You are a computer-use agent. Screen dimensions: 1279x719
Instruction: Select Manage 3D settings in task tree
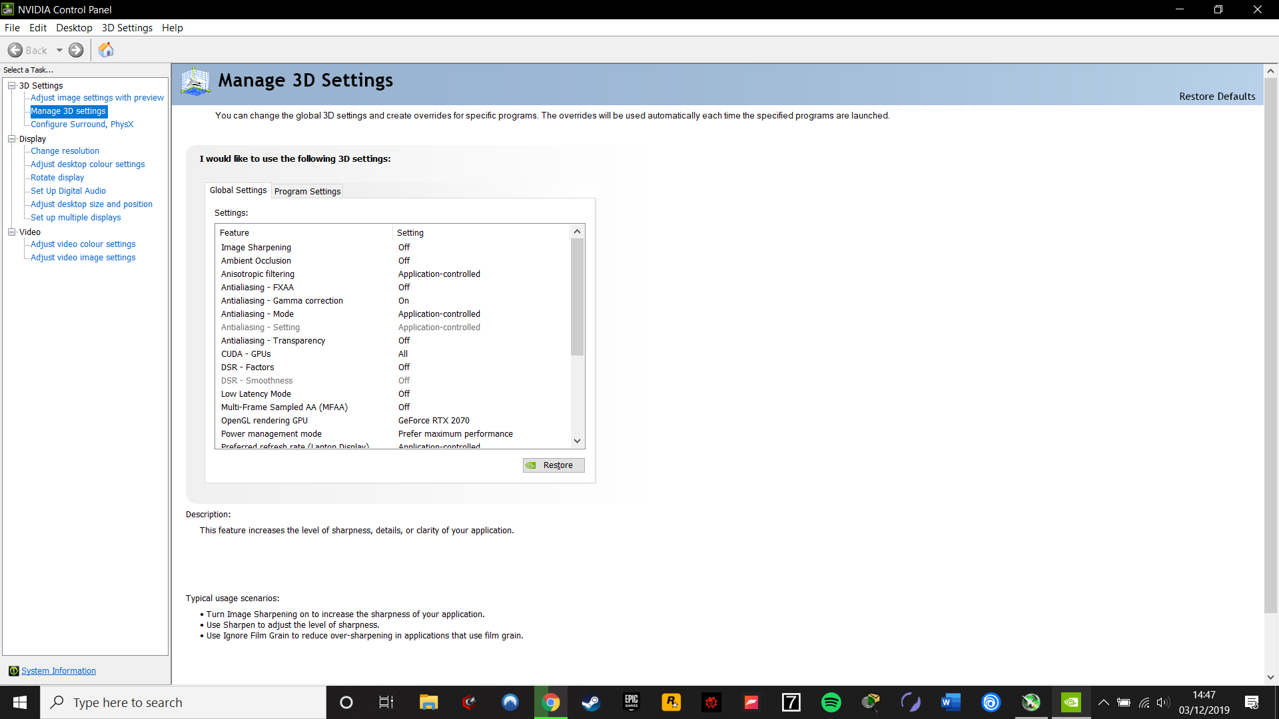69,111
